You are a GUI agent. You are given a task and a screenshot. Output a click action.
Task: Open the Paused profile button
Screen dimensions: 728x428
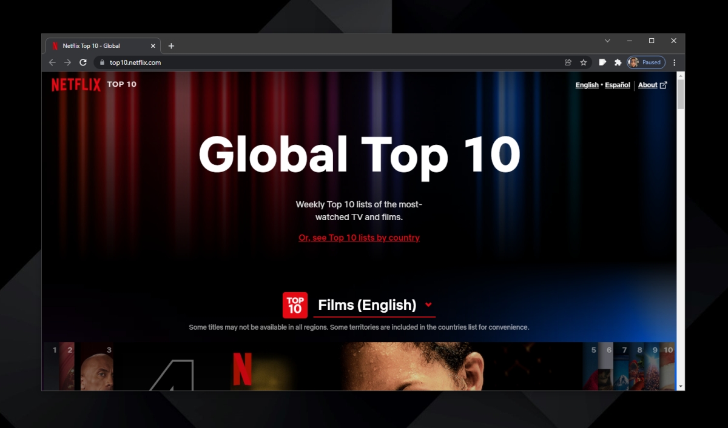646,62
